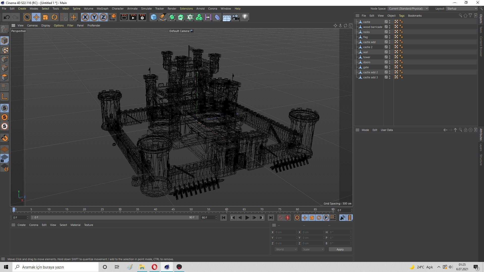Select the tower object in list
Viewport: 484px width, 272px height.
(x=367, y=57)
